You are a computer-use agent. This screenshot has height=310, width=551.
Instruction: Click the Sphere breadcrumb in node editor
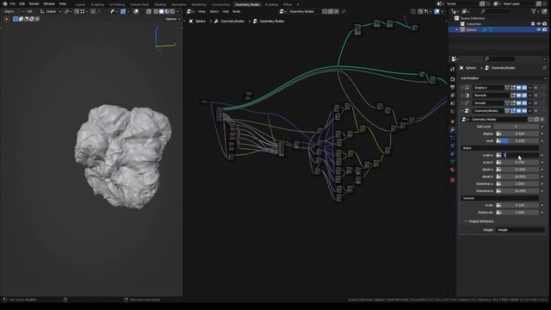pyautogui.click(x=201, y=21)
